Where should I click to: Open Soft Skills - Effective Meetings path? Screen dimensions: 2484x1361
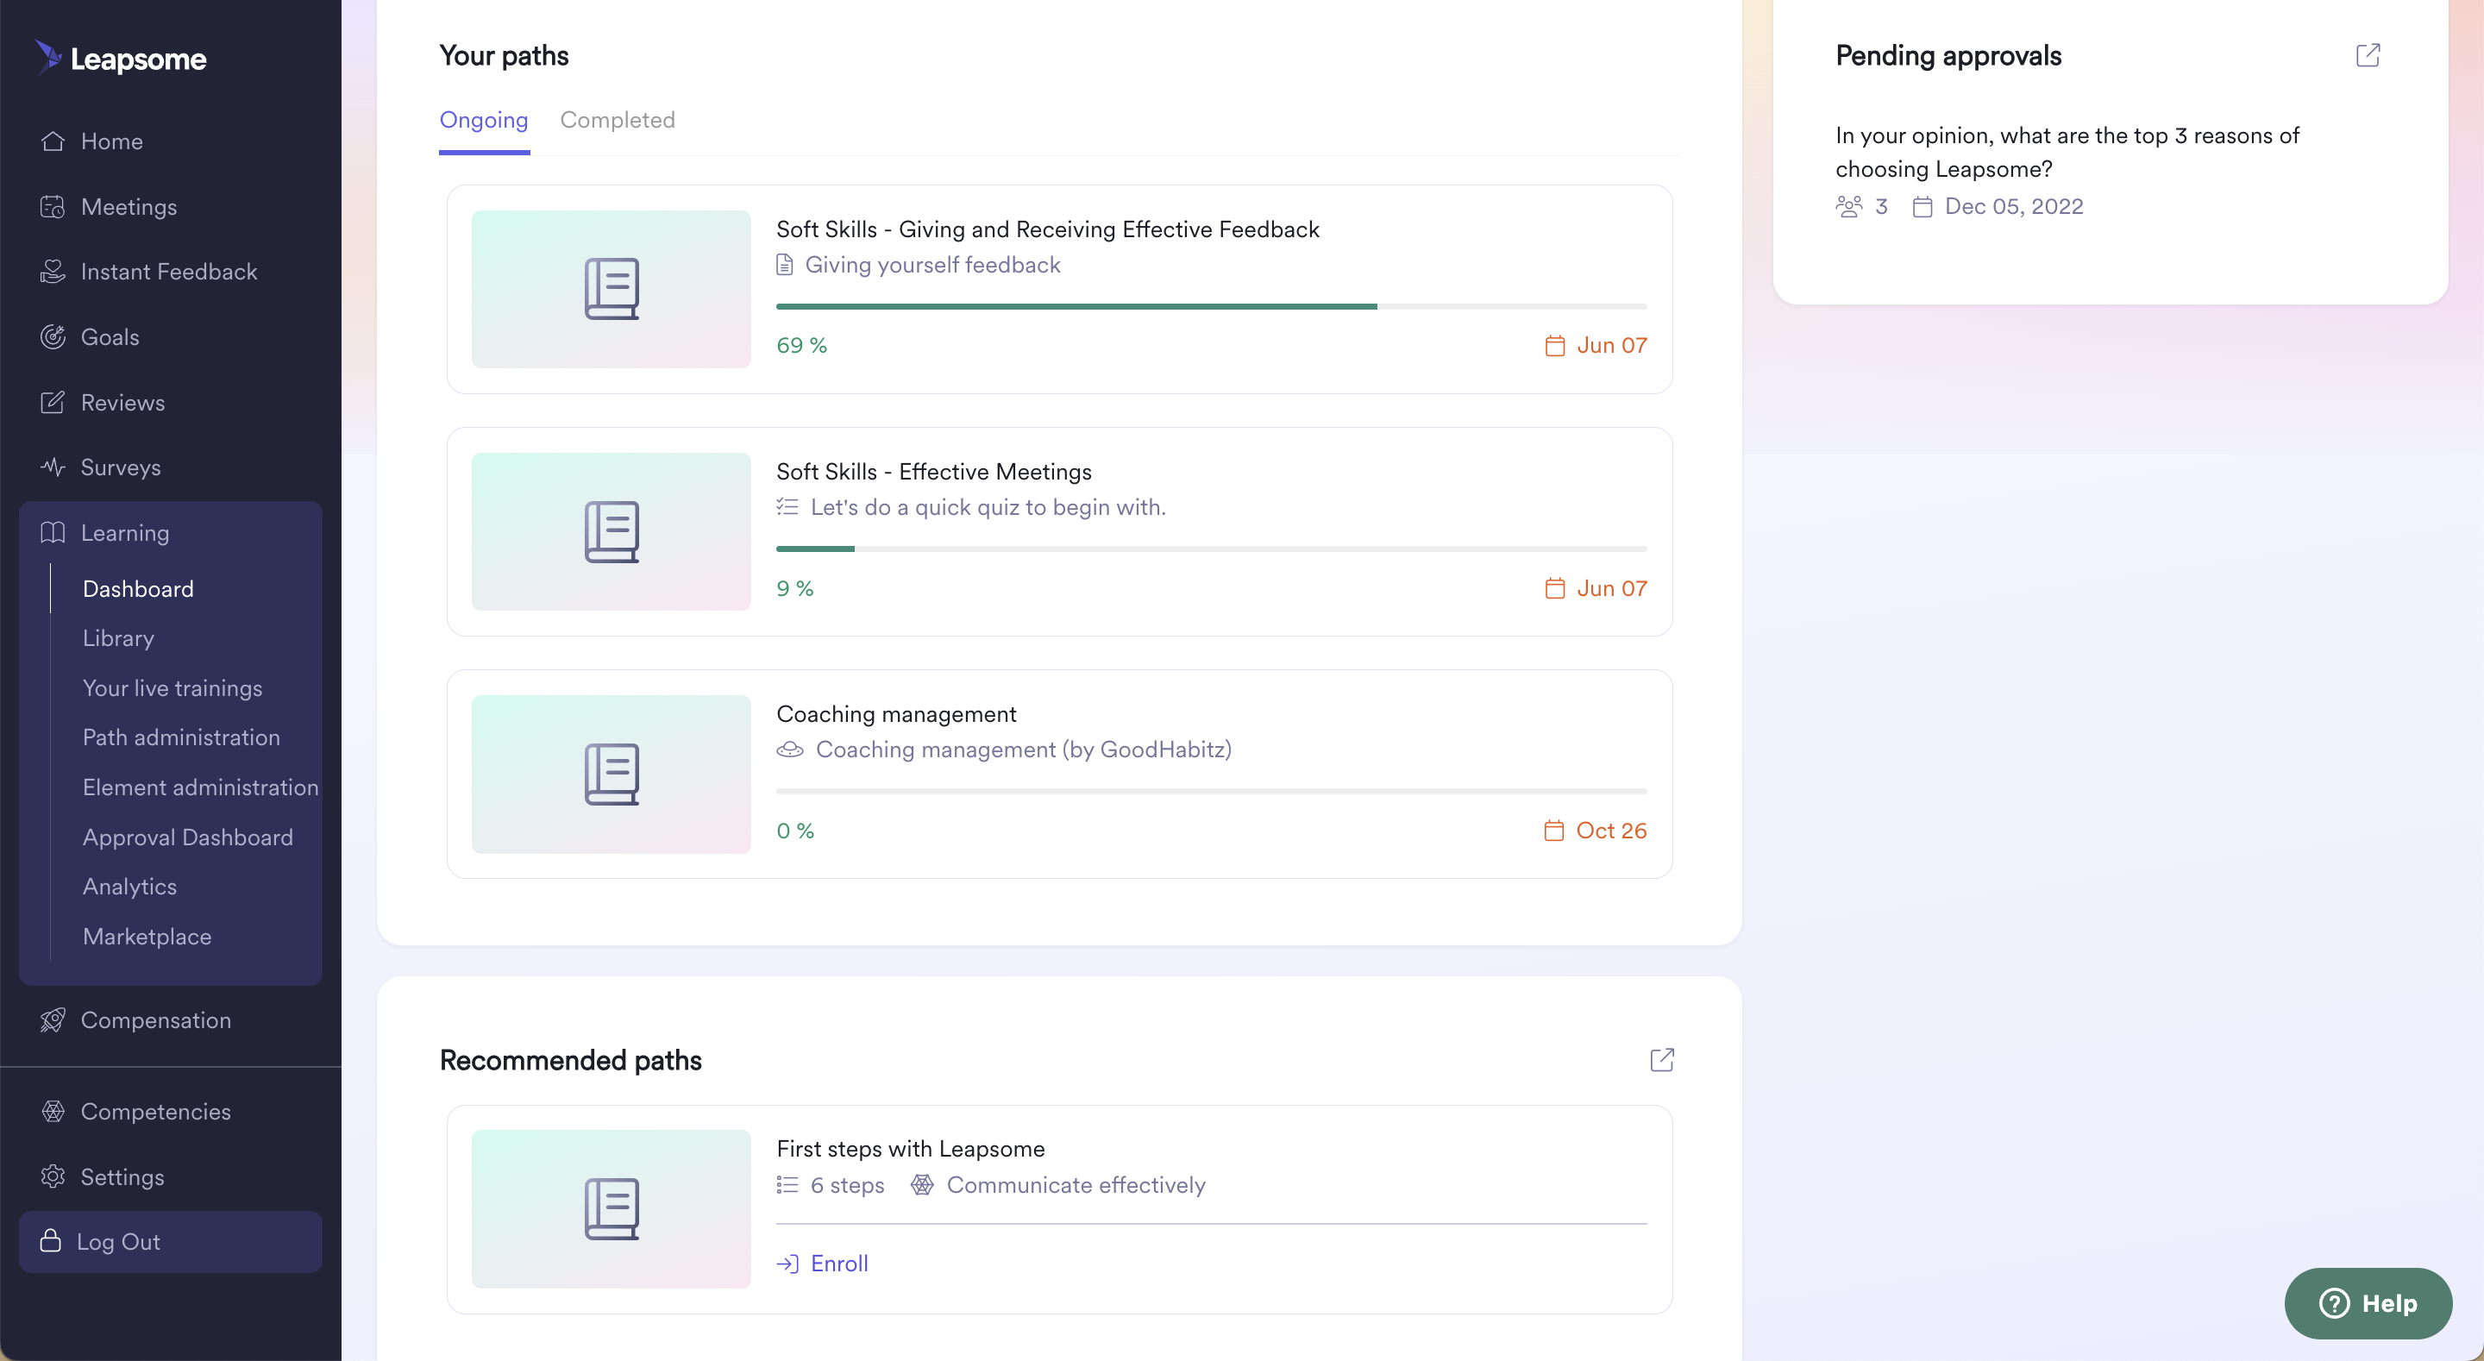pyautogui.click(x=933, y=472)
